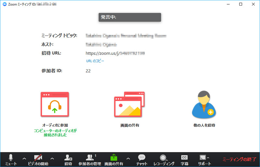Maximize the Zoom meeting window
260x167 pixels.
(240, 4)
